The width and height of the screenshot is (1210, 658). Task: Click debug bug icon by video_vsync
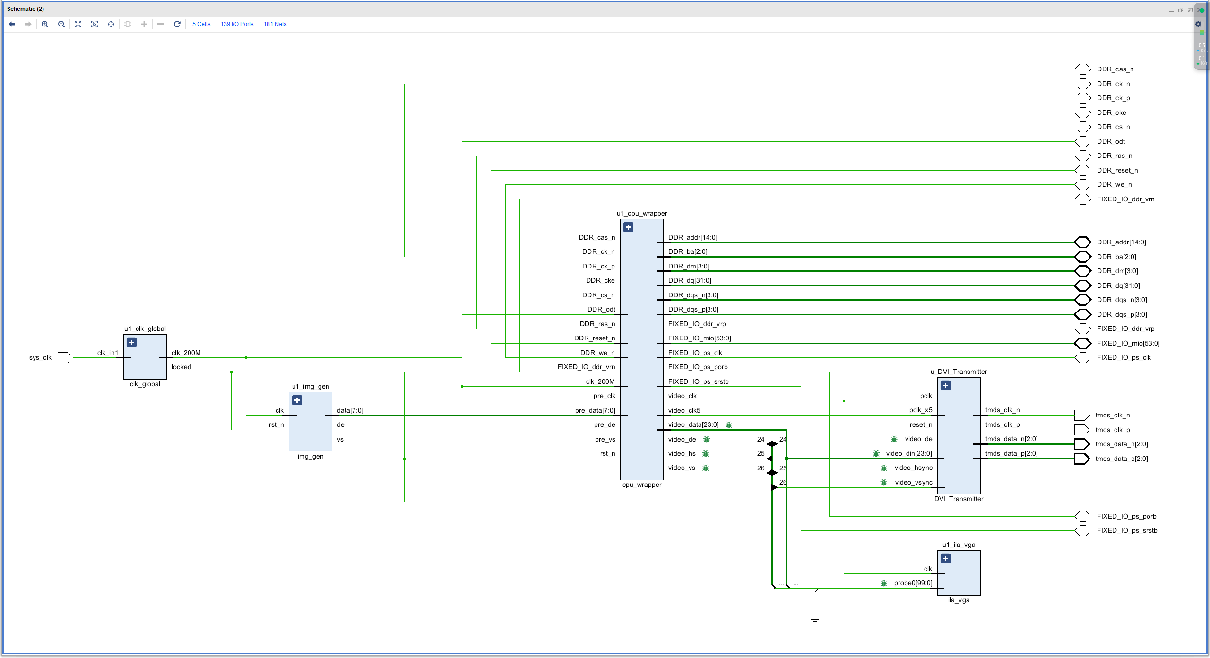(884, 483)
